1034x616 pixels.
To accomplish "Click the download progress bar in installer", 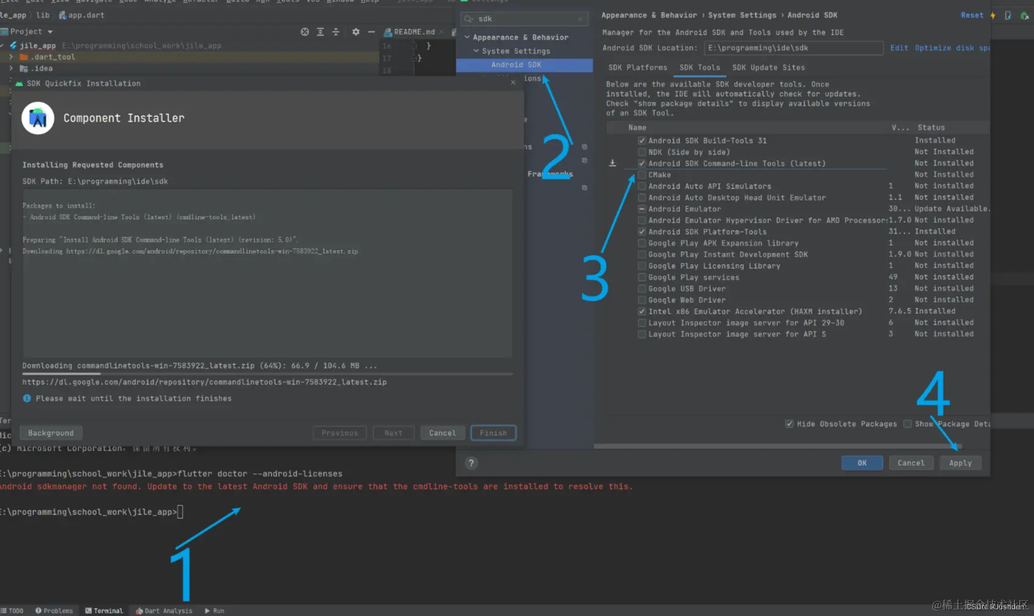I will click(267, 374).
